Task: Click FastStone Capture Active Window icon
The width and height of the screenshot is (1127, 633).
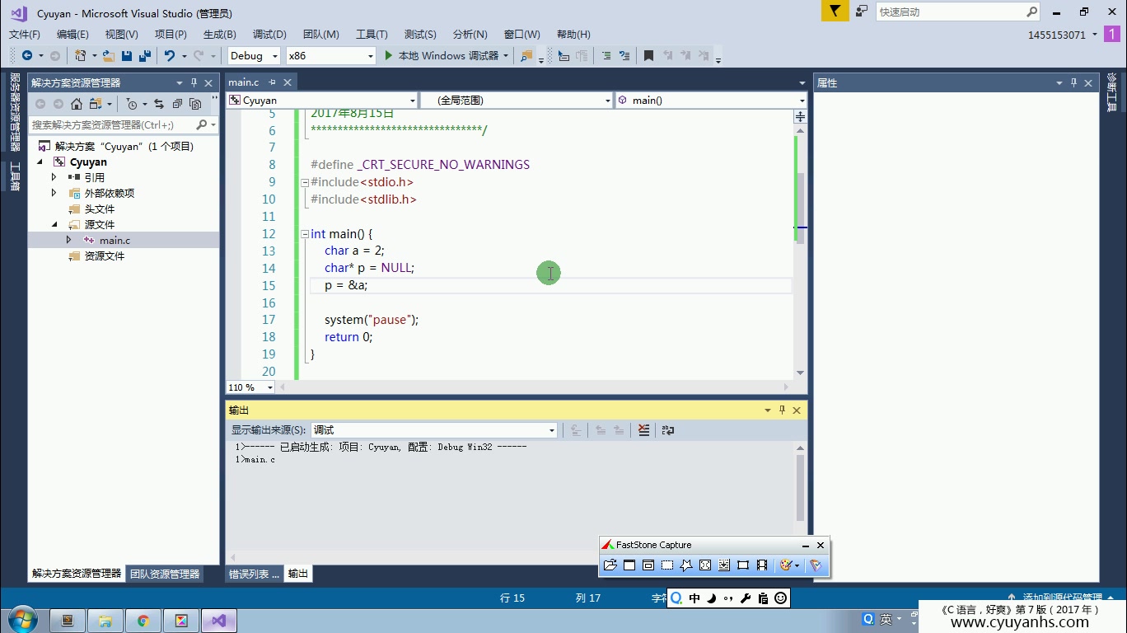Action: [x=629, y=565]
